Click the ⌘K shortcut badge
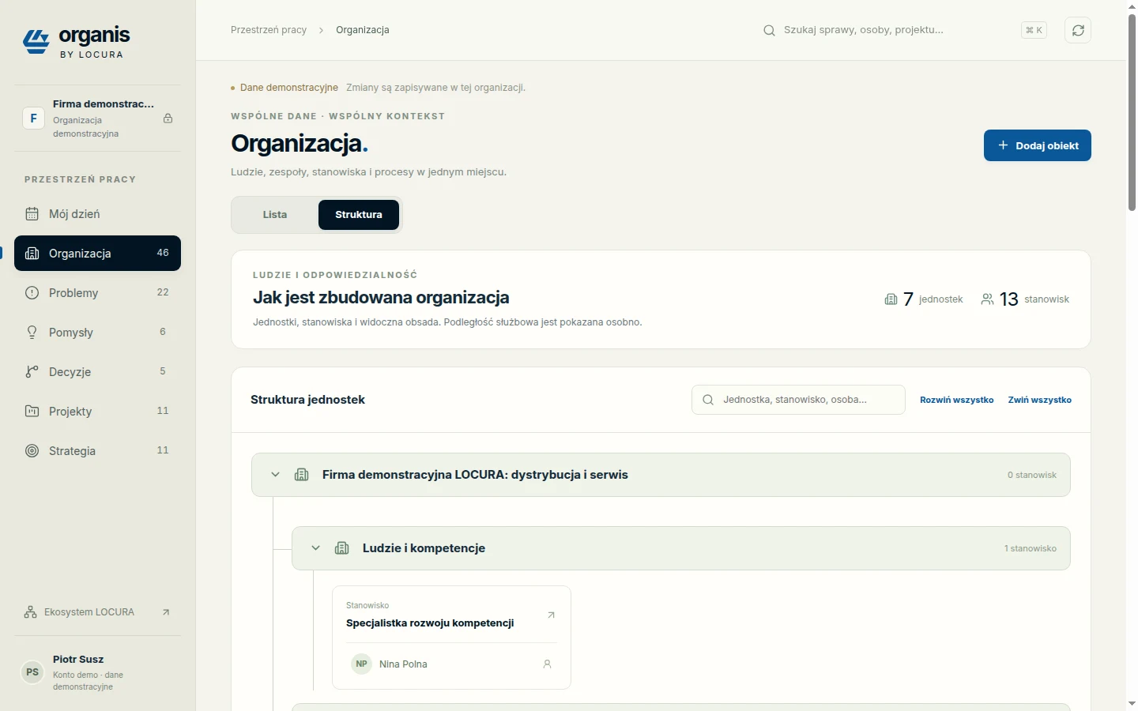 [x=1034, y=30]
